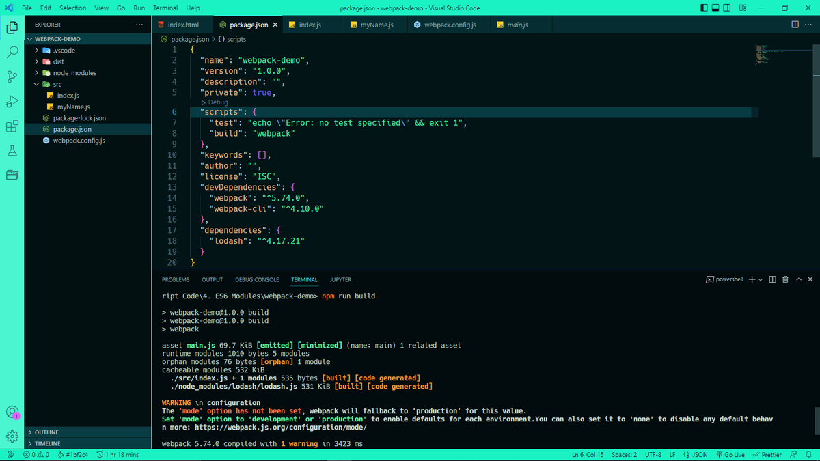The width and height of the screenshot is (820, 461).
Task: Open package-lock.json in the file tree
Action: [87, 118]
